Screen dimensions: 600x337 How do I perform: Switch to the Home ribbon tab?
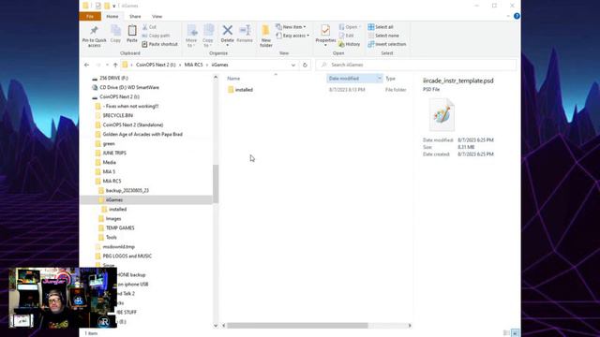(x=112, y=17)
